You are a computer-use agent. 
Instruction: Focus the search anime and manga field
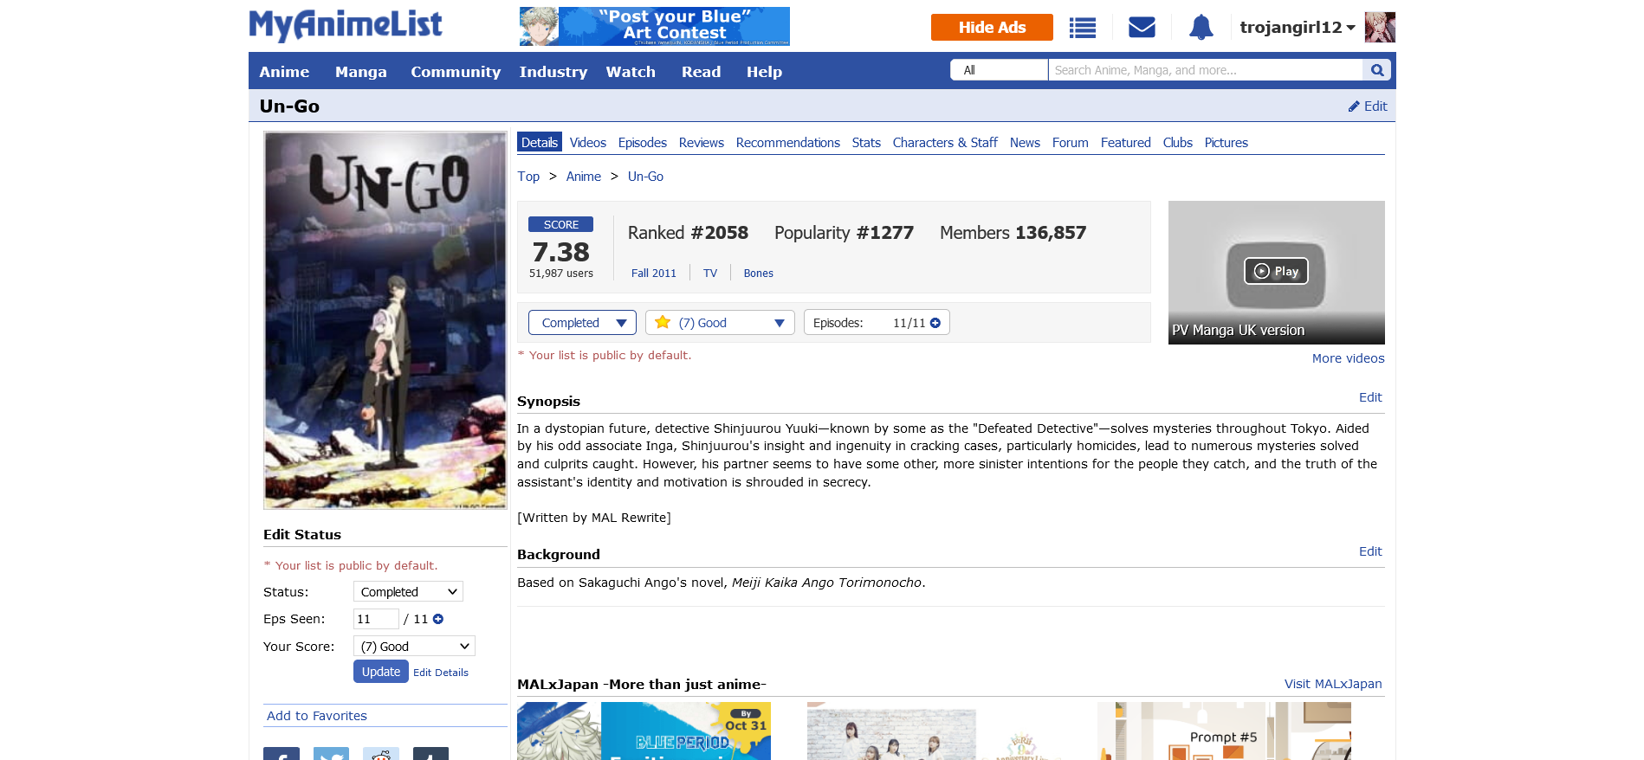pos(1206,70)
